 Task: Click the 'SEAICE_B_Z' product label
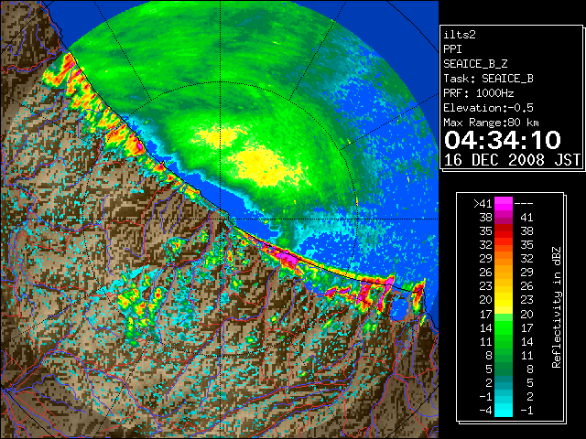click(x=475, y=64)
